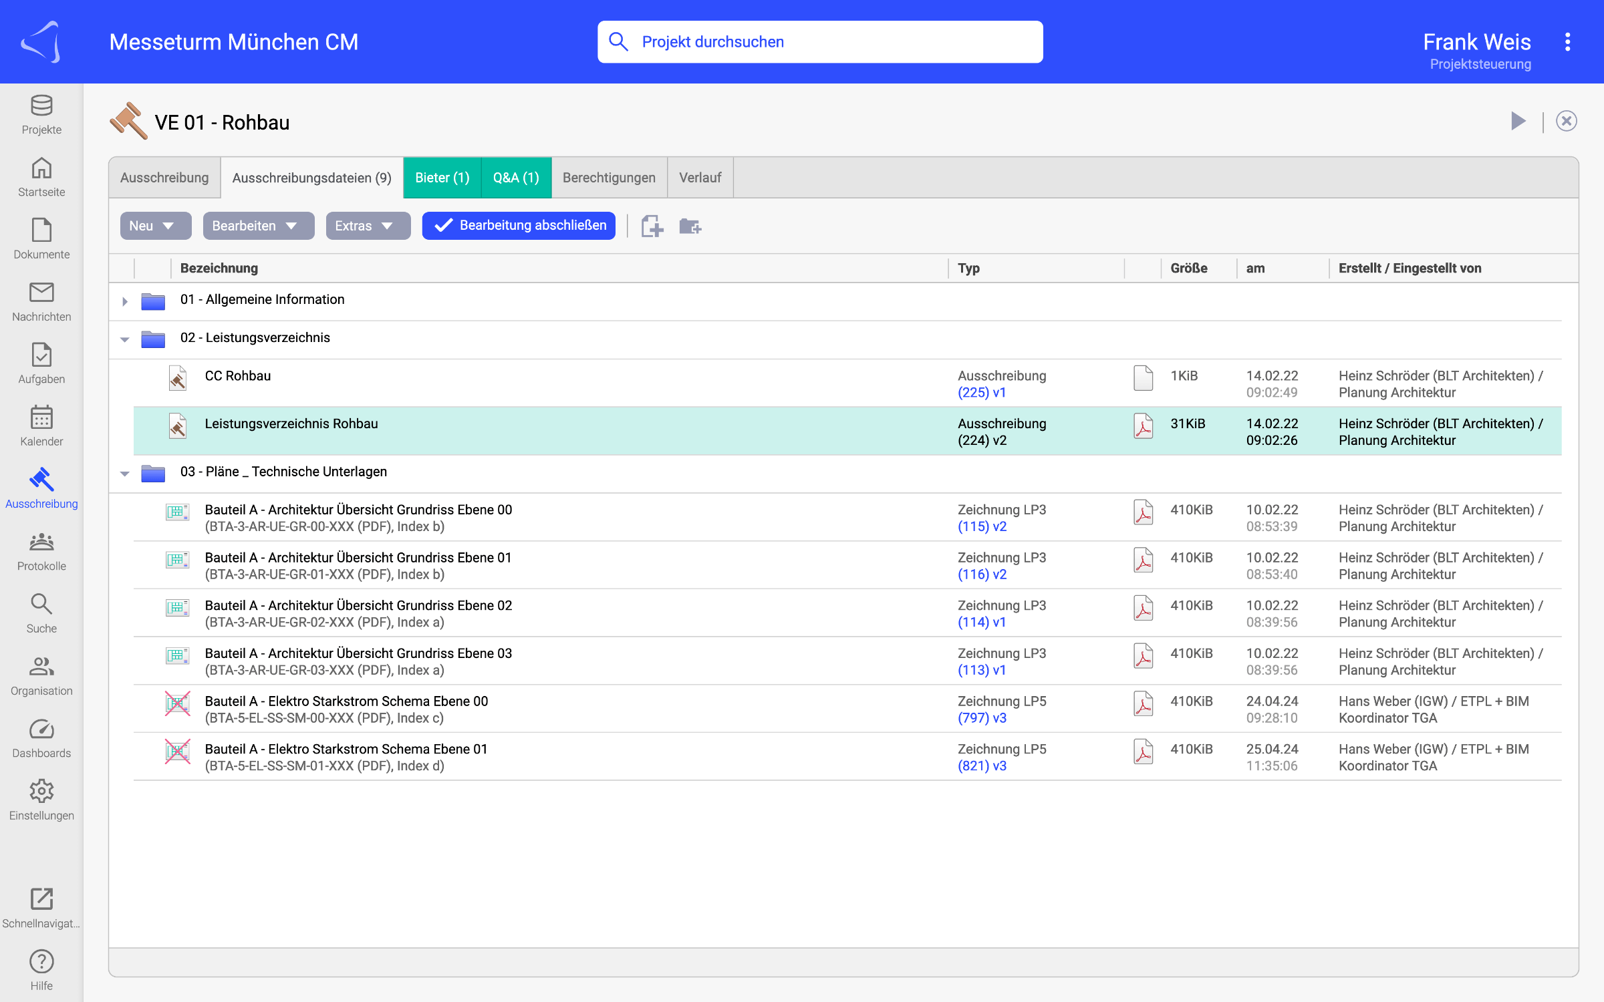Open the Bieter (1) tab
The height and width of the screenshot is (1002, 1604).
(442, 178)
